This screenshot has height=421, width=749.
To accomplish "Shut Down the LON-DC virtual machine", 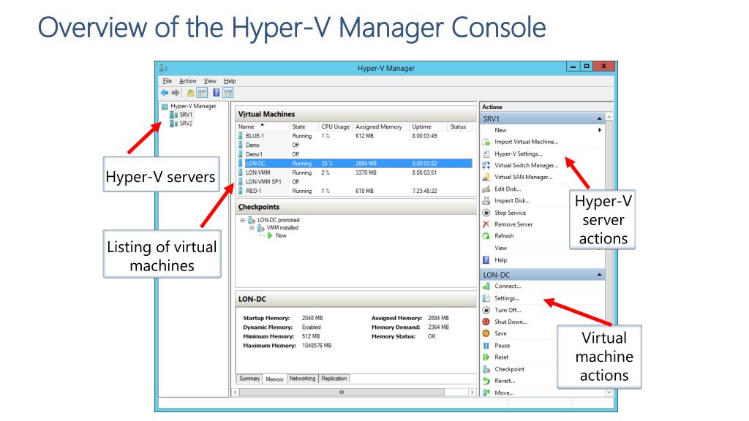I will [x=510, y=322].
